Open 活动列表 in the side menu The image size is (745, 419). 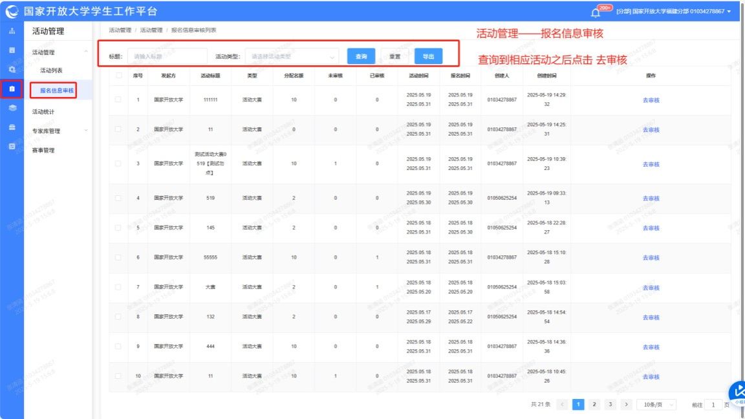(x=51, y=70)
